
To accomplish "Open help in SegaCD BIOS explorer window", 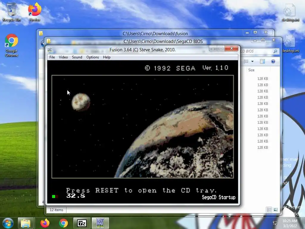I will 273,61.
